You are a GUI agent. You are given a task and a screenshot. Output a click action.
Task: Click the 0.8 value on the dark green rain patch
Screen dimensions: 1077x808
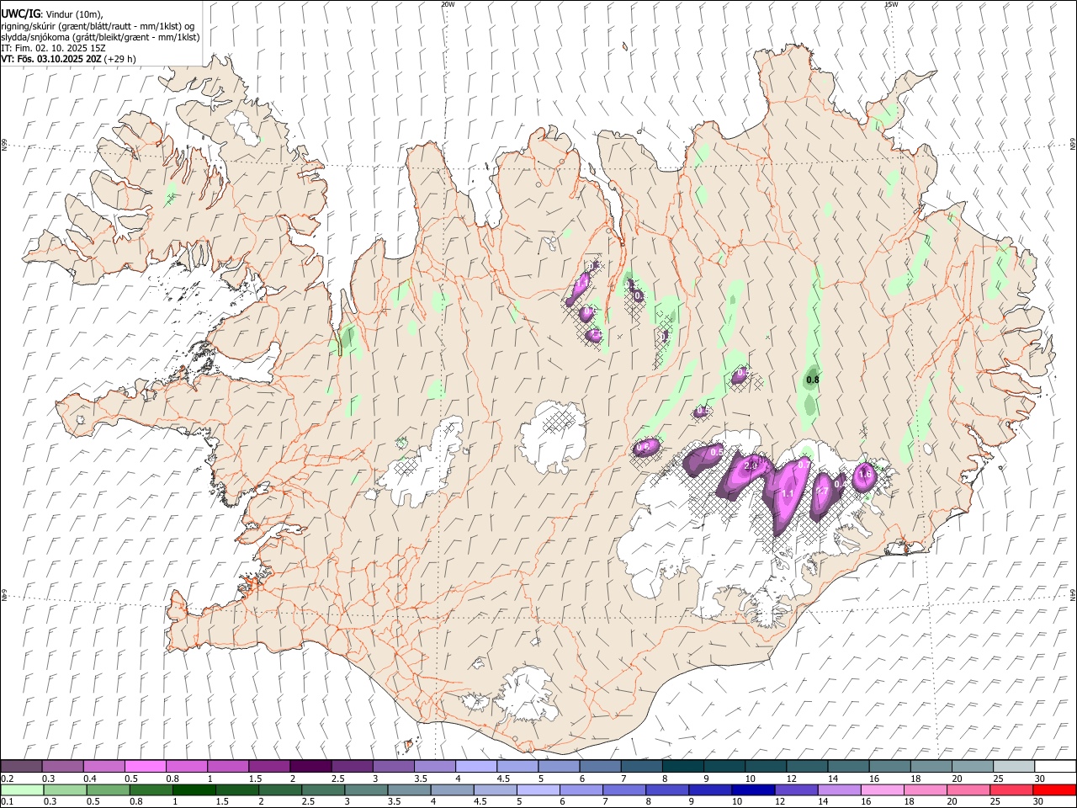tap(812, 380)
